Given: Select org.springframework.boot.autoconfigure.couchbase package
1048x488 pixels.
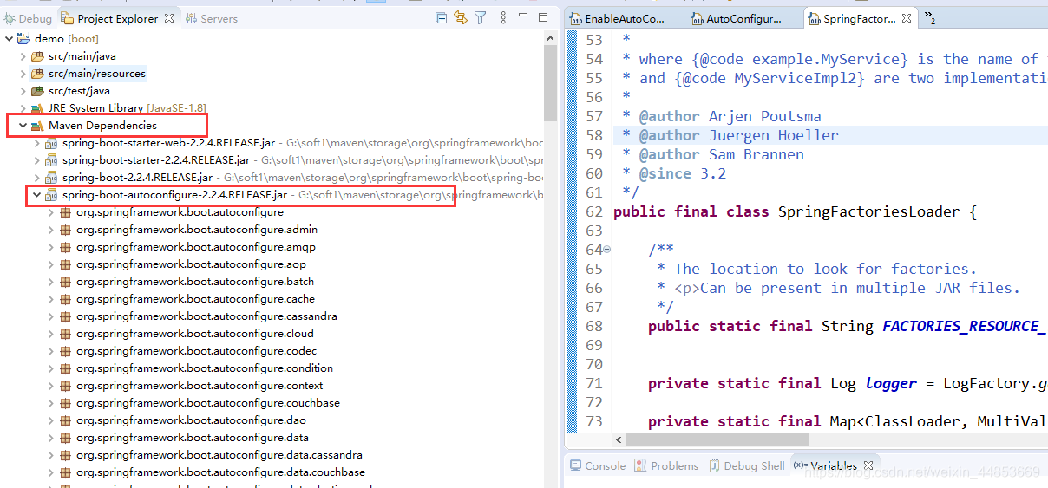Looking at the screenshot, I should point(207,403).
